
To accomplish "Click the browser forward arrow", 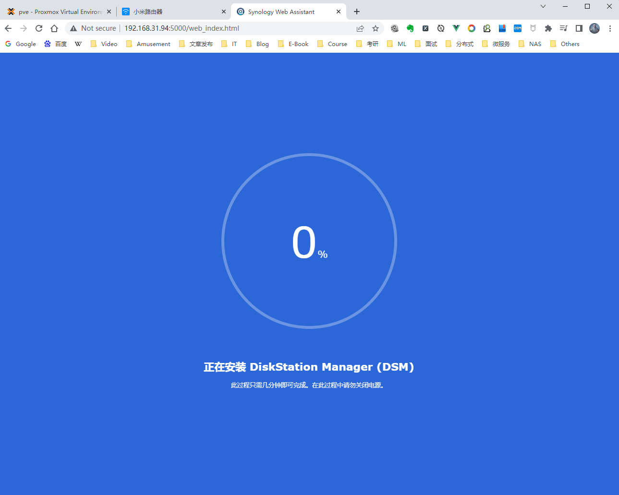I will point(24,28).
